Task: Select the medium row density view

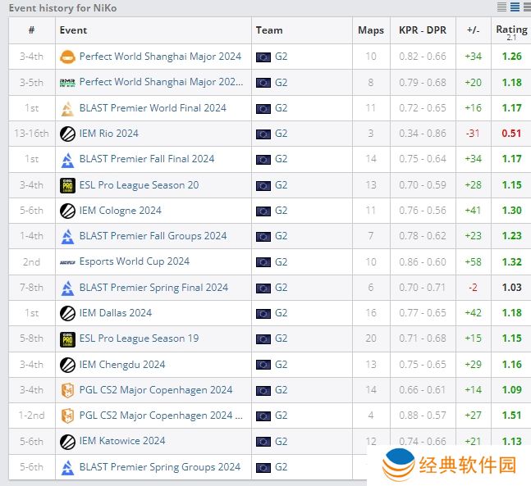Action: (x=514, y=7)
